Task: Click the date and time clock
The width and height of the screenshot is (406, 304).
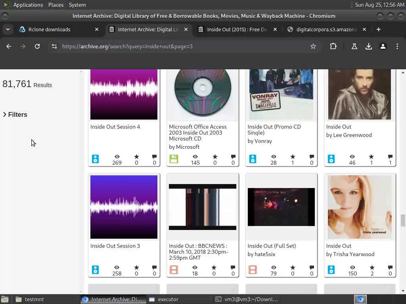Action: (x=379, y=5)
